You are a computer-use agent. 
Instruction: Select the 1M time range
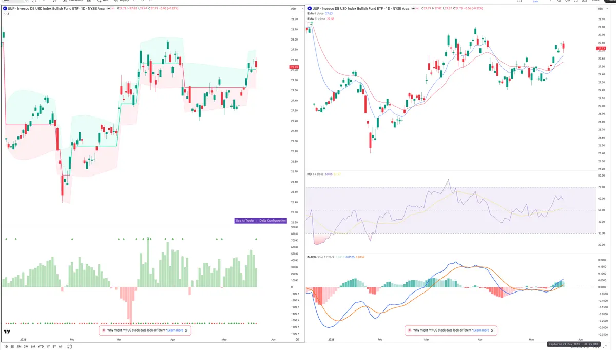pyautogui.click(x=19, y=347)
